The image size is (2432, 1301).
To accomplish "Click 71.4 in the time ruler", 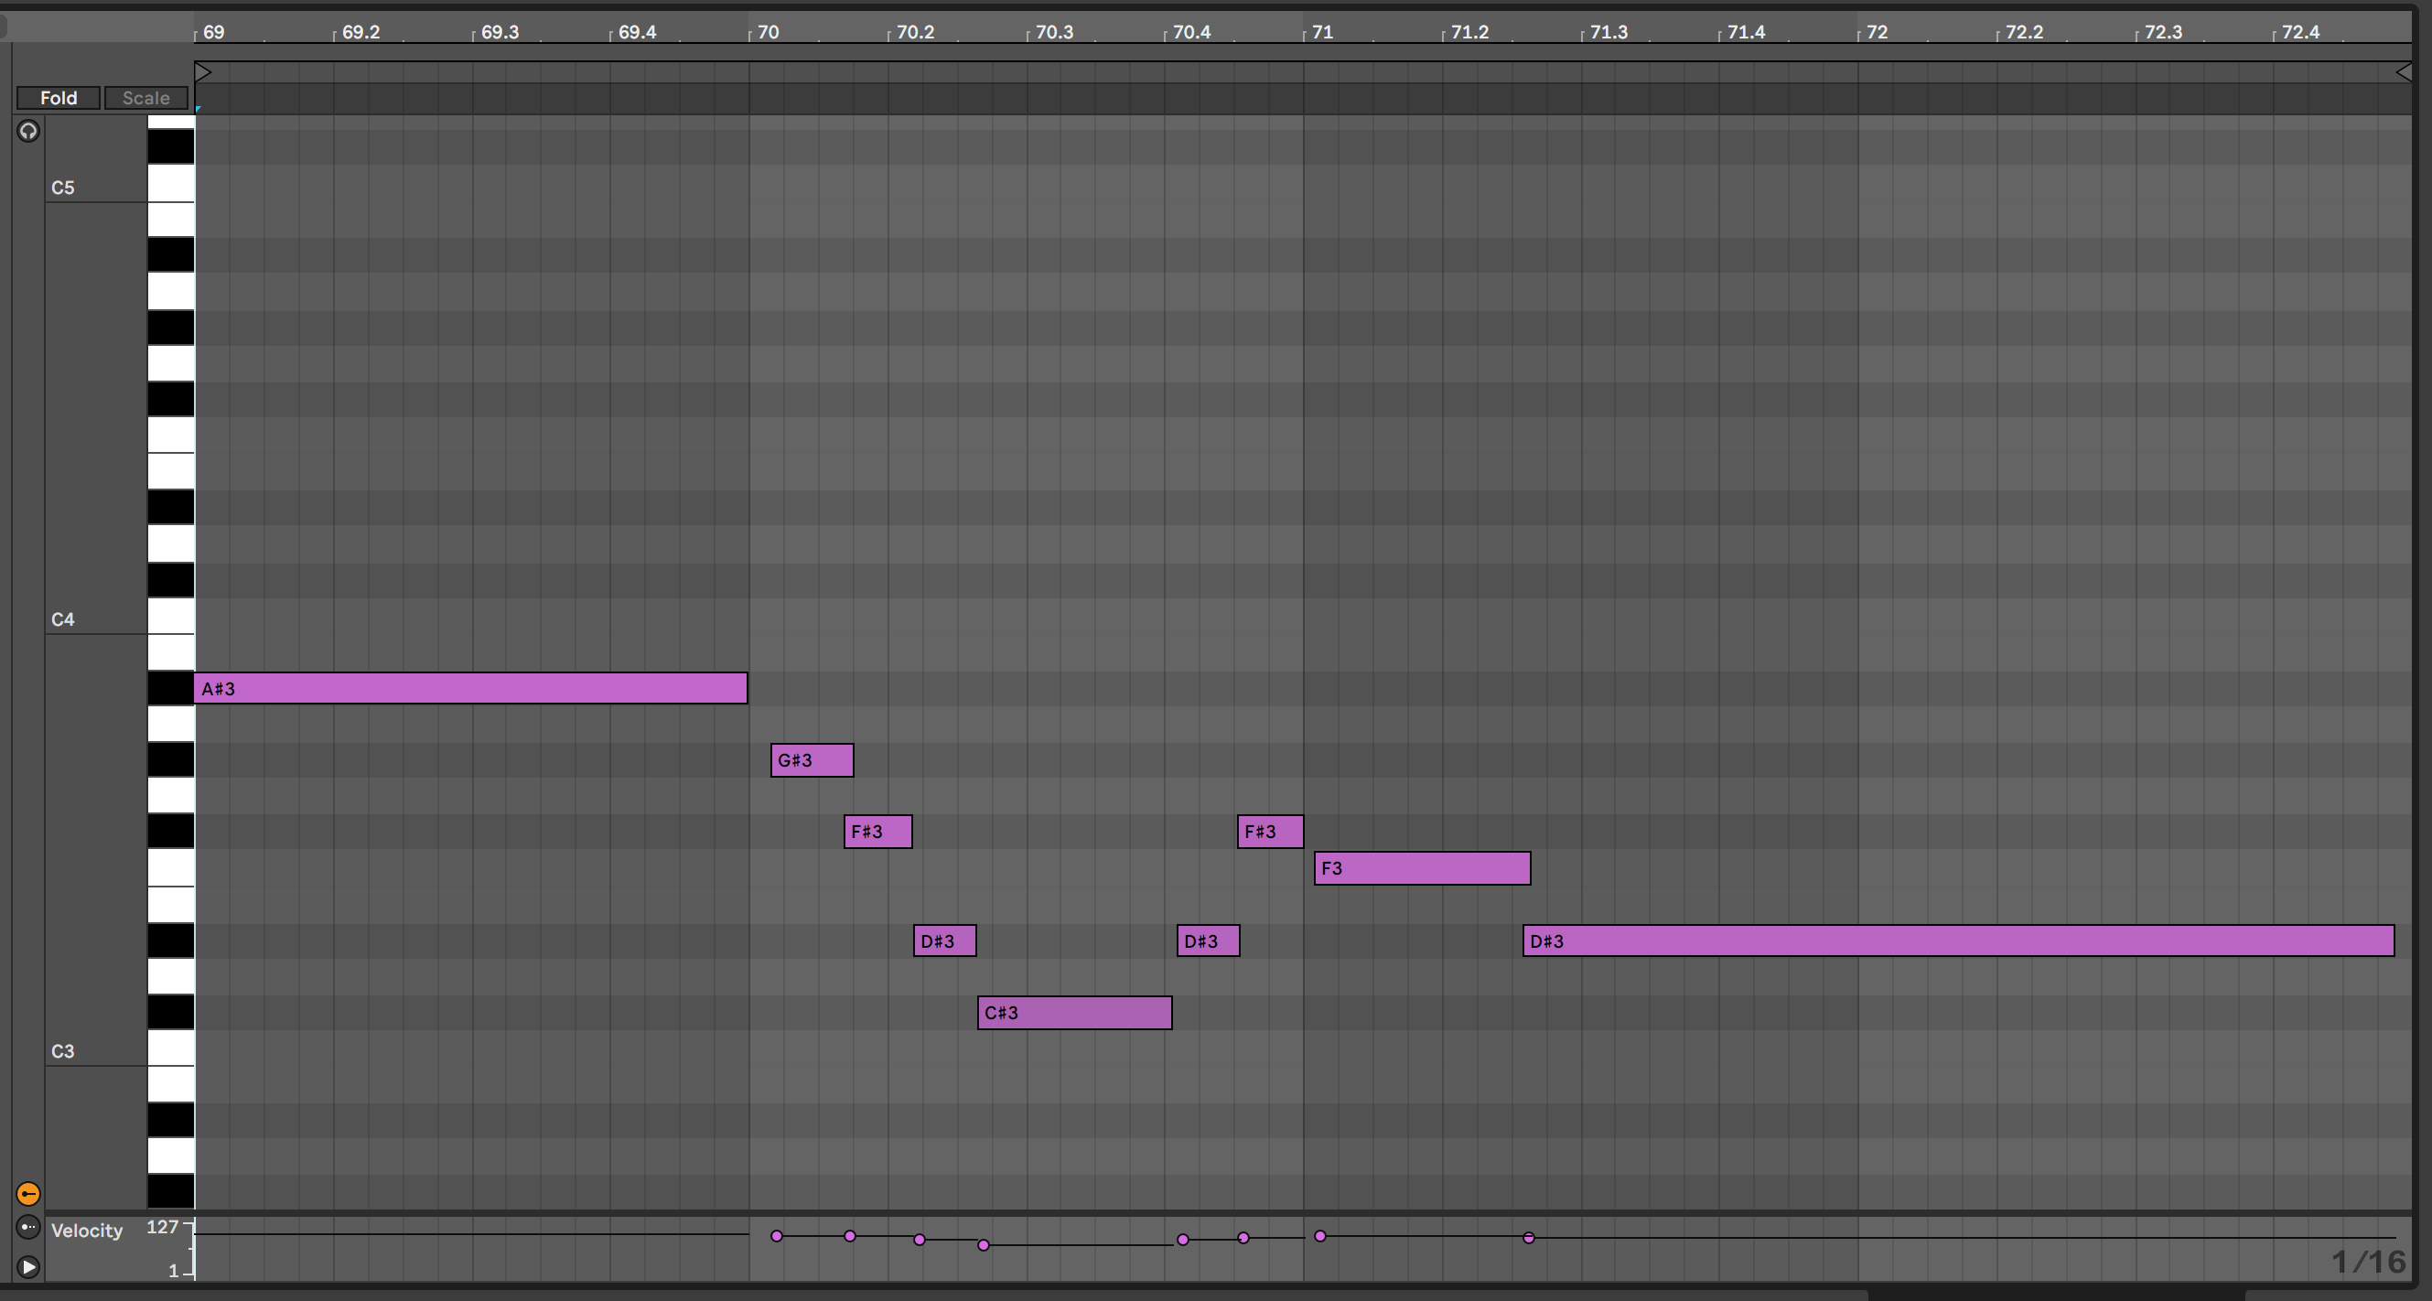I will (1747, 32).
